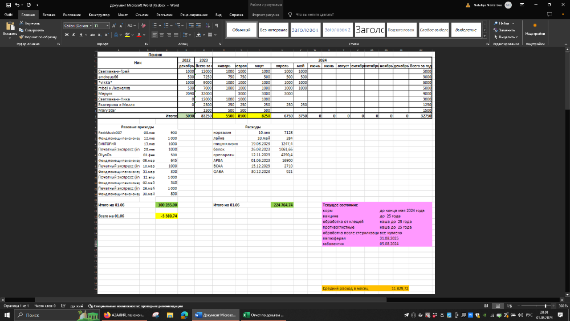Clear all formatting with eraser icon
Screen dimensions: 570x321
(x=144, y=26)
